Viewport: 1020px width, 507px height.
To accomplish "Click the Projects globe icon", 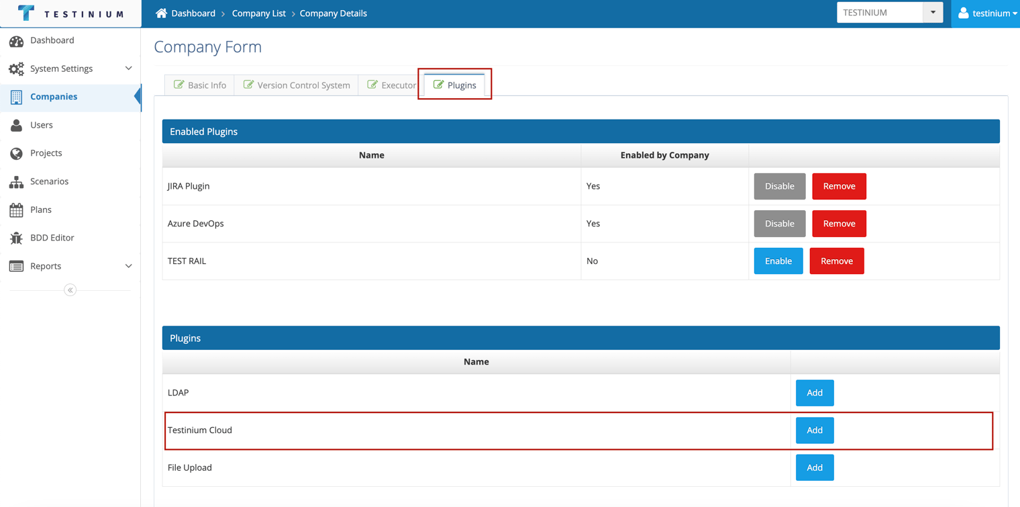I will [x=16, y=153].
